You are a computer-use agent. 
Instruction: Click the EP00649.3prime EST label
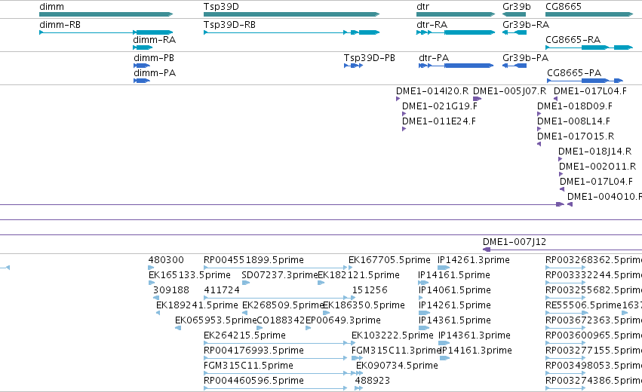tap(343, 320)
